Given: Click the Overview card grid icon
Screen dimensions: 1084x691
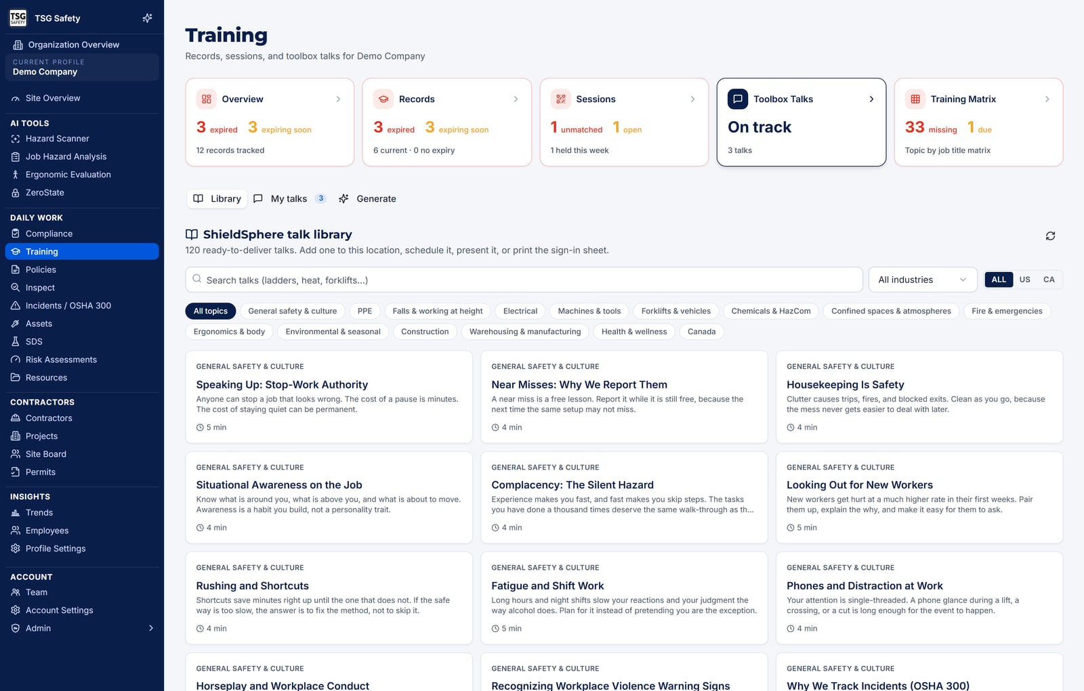Looking at the screenshot, I should (x=207, y=99).
